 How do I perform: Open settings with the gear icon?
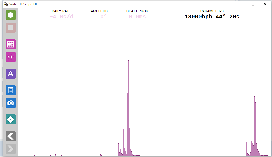11,119
